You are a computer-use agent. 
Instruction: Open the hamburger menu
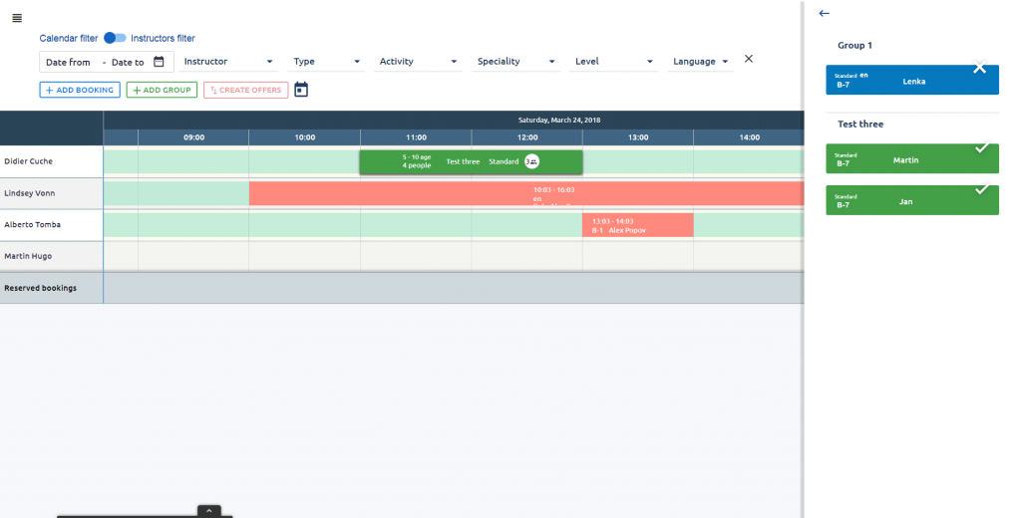coord(17,18)
